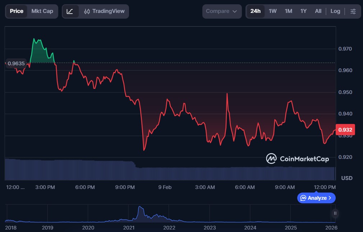Click the 0.9635 opening price label

click(x=16, y=63)
